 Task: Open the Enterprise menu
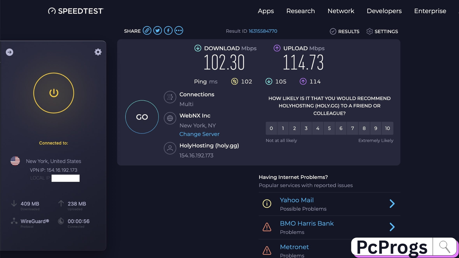(x=430, y=11)
